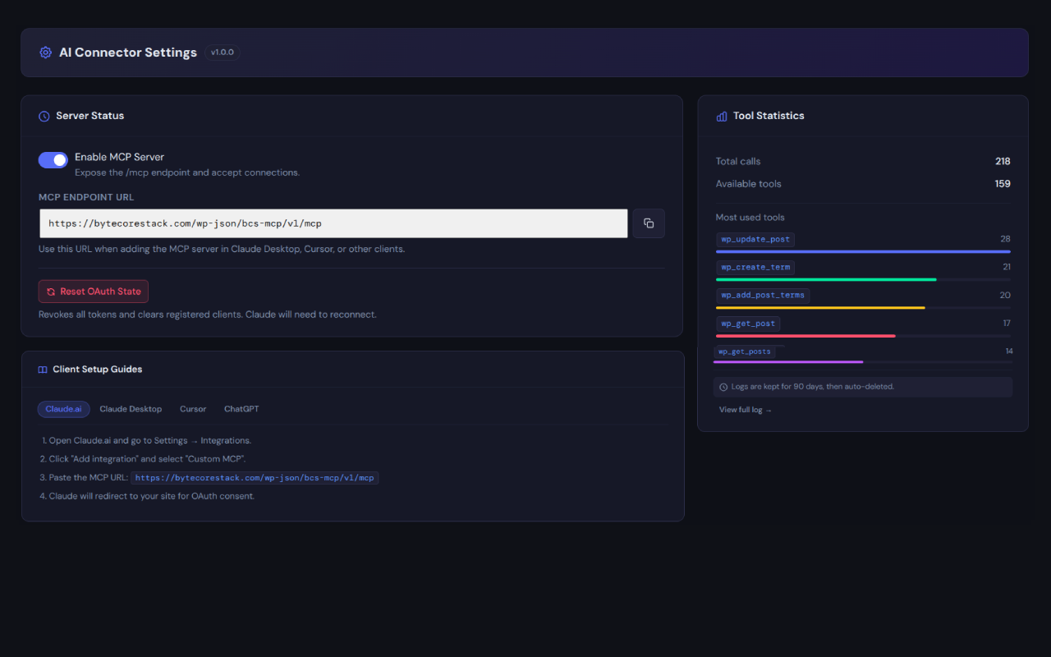Screen dimensions: 1051x657
Task: Click the wp_get_posts purple usage bar
Action: [788, 362]
